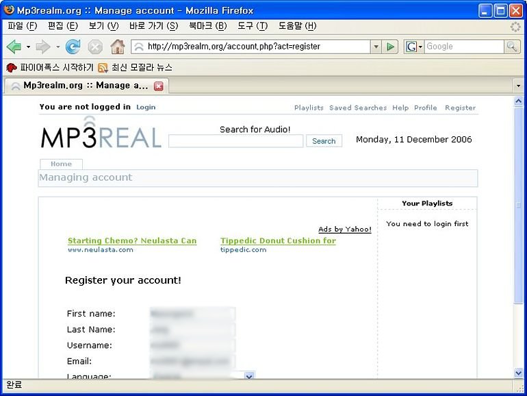
Task: Open the Saved Searches link
Action: (x=357, y=108)
